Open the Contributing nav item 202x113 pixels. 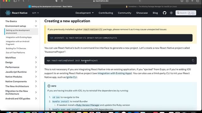(106, 13)
